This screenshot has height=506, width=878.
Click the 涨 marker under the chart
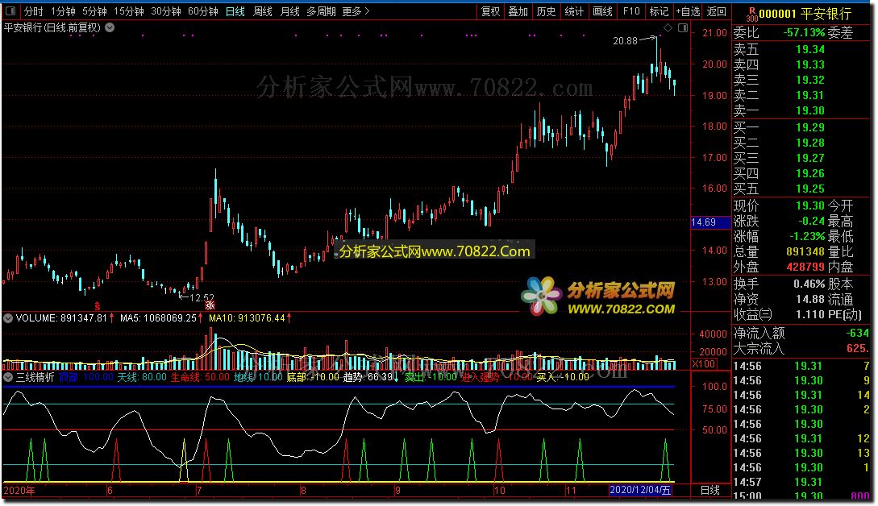pos(210,305)
